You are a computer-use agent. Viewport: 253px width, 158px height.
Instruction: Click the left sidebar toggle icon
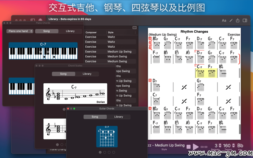coord(33,20)
